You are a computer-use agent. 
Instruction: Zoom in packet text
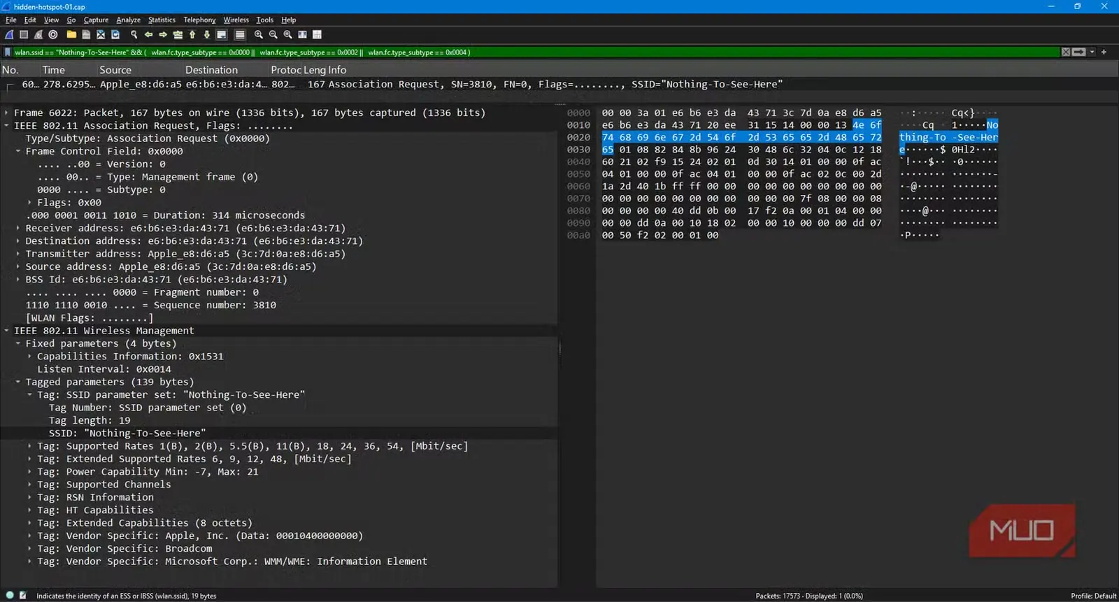[259, 34]
